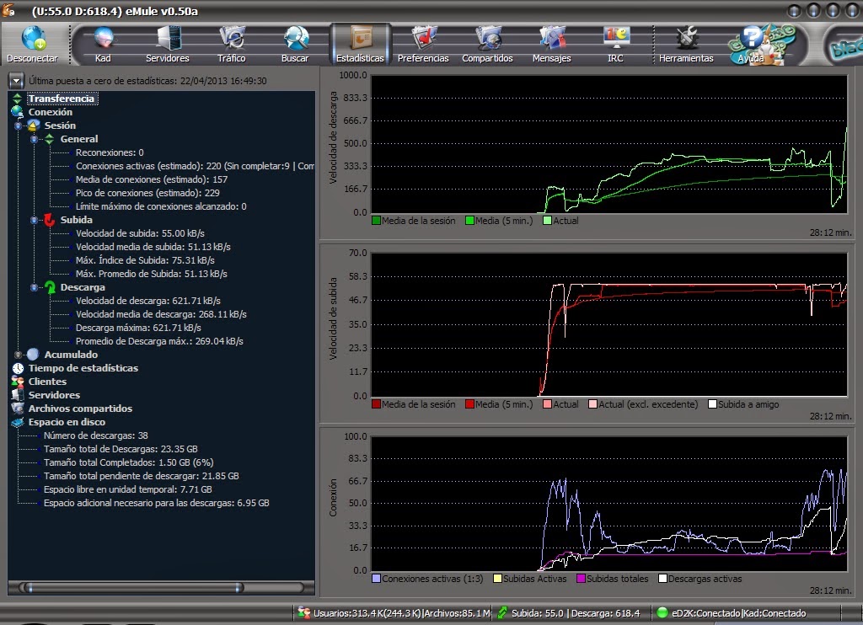
Task: Click the transfer arrows icon in status bar
Action: pyautogui.click(x=502, y=613)
